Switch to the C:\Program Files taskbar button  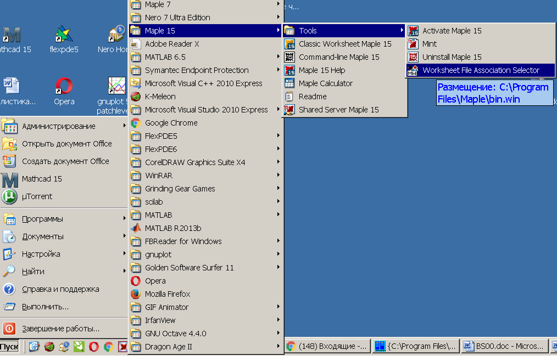click(416, 346)
